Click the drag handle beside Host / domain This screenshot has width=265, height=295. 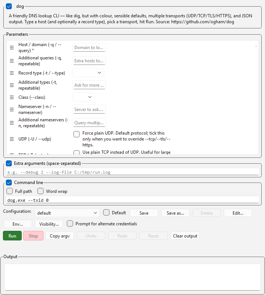[12, 48]
